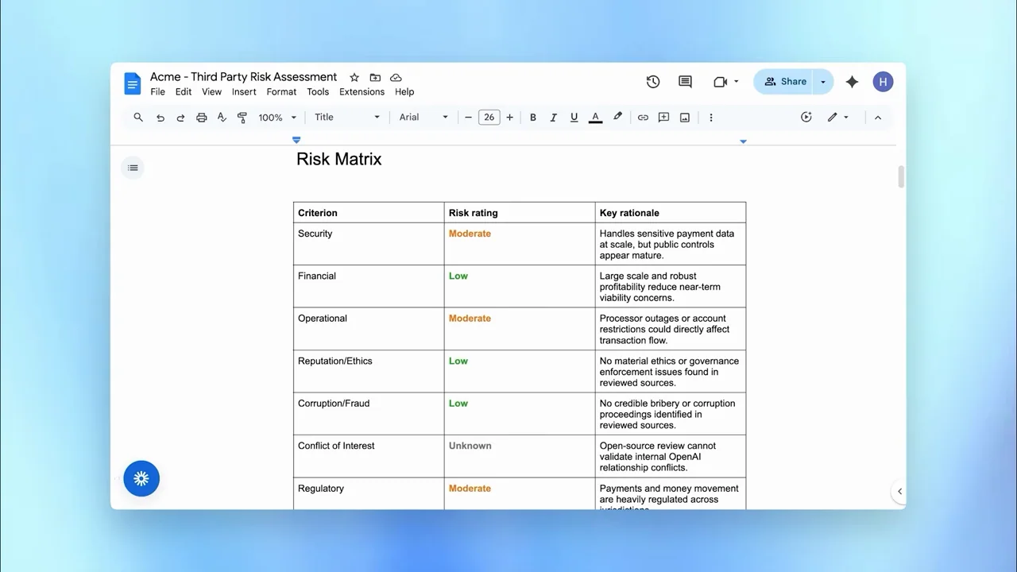This screenshot has width=1017, height=572.
Task: Open the three-dot More toolbar options
Action: coord(710,118)
